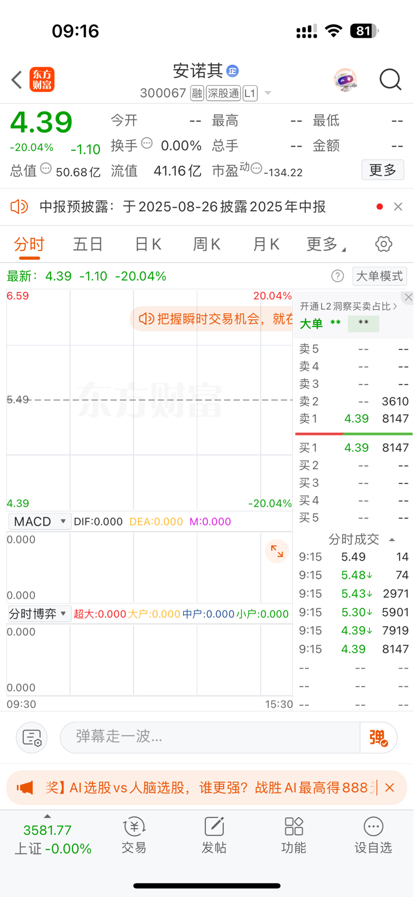The image size is (414, 897).
Task: Tap the L1 level tag
Action: point(250,93)
